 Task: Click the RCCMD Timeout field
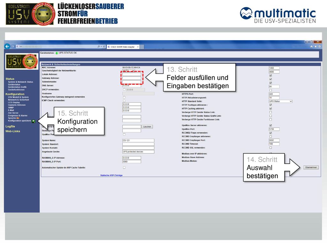pos(274,144)
